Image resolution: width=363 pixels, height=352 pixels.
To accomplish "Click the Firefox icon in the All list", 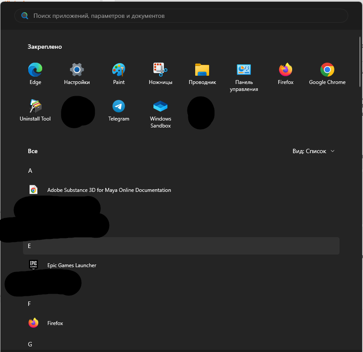I will point(33,323).
